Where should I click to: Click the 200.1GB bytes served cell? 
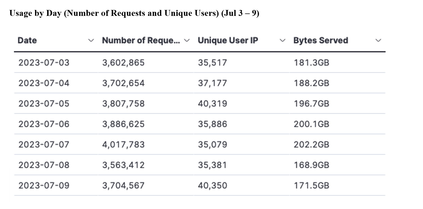311,124
